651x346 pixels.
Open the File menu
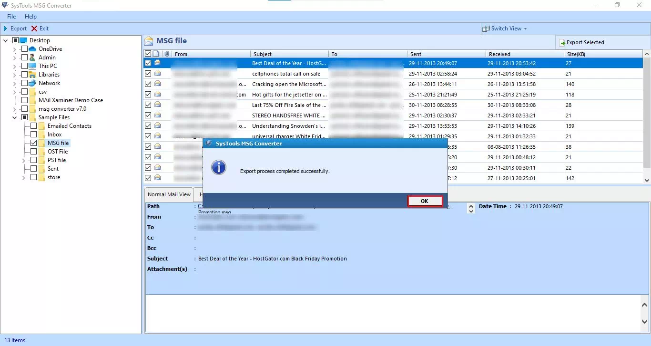point(11,17)
